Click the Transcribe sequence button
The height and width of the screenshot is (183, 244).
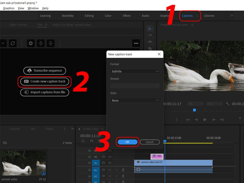[x=45, y=70]
